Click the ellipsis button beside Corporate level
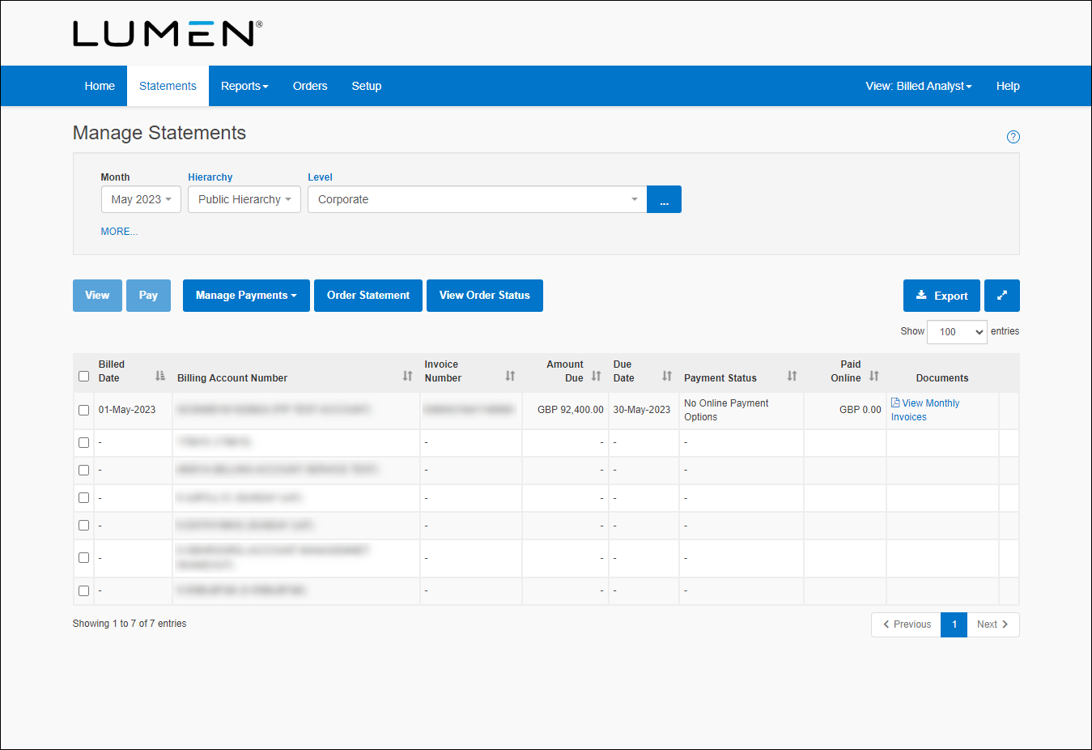The image size is (1092, 750). click(664, 199)
